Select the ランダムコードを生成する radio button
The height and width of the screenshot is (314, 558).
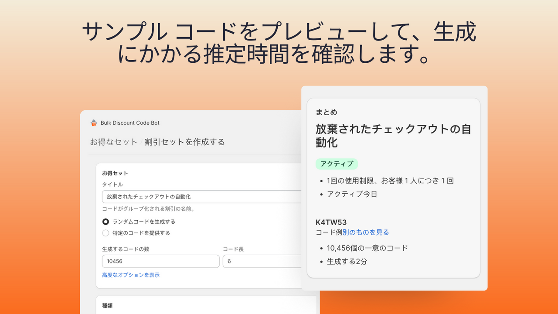tap(105, 222)
